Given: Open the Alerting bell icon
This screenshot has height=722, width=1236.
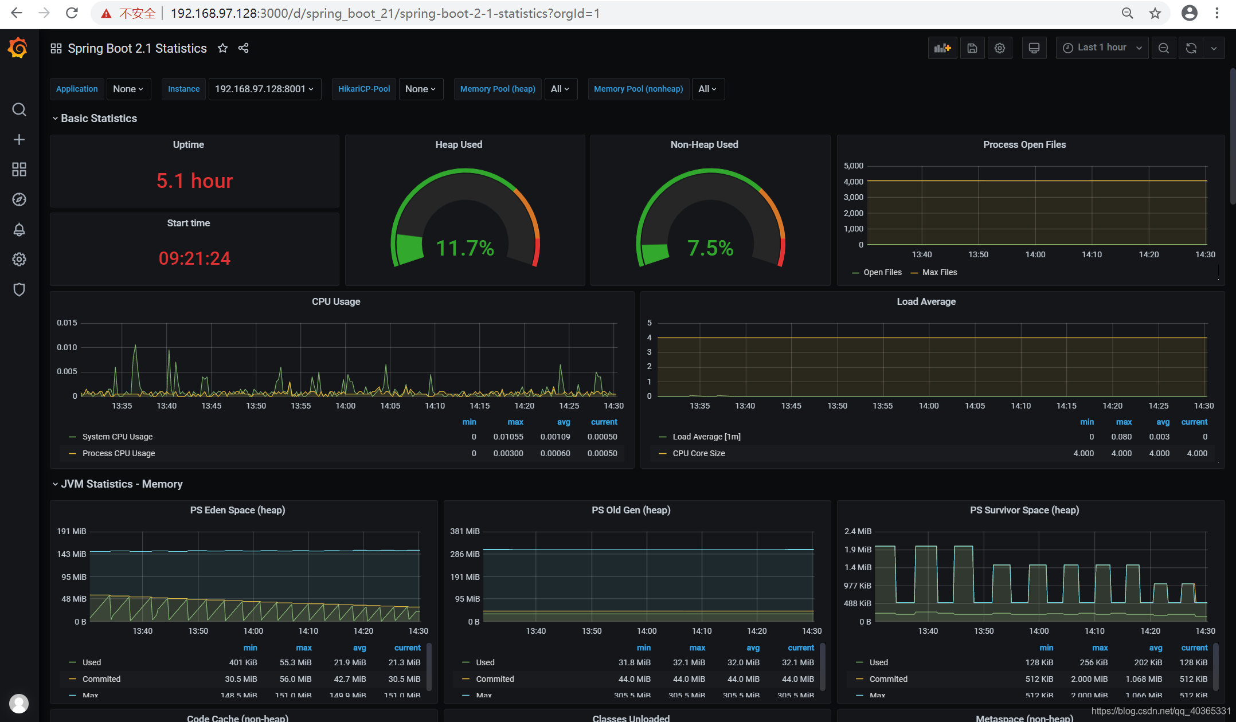Looking at the screenshot, I should click(19, 230).
